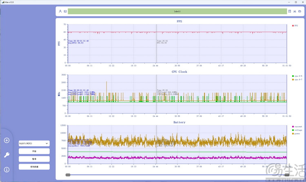Click the green label1 bar

click(x=177, y=11)
